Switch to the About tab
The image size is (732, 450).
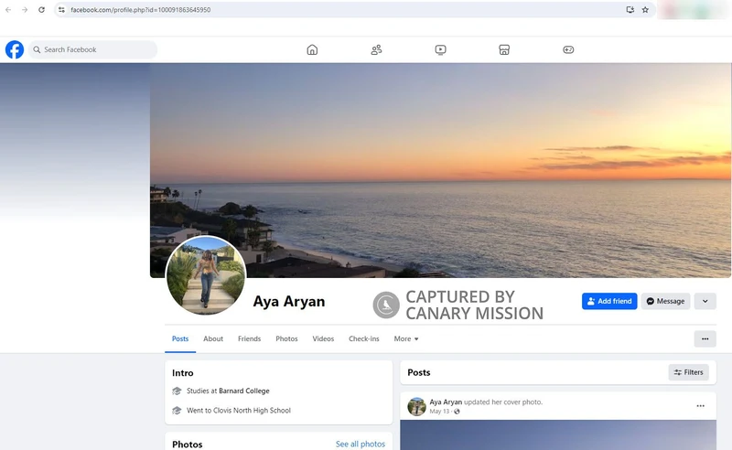pos(213,338)
